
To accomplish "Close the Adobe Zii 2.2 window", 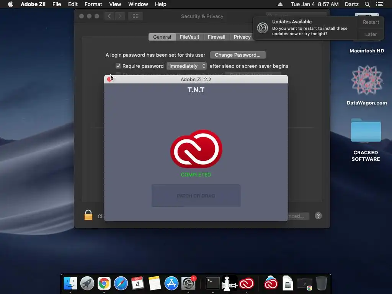I will click(x=109, y=79).
